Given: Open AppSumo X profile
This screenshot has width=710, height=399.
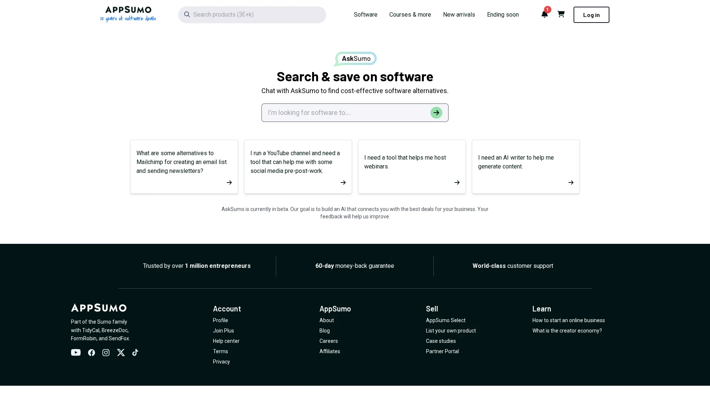Looking at the screenshot, I should (121, 352).
